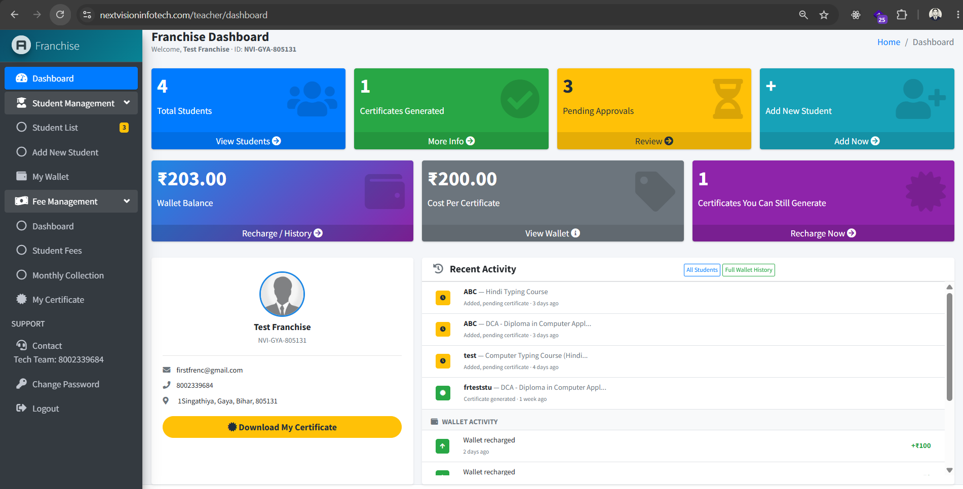Open the sidebar Dashboard item highlighted in blue

(71, 78)
